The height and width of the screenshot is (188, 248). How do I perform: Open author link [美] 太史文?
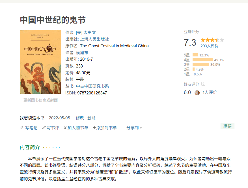[x=86, y=33]
